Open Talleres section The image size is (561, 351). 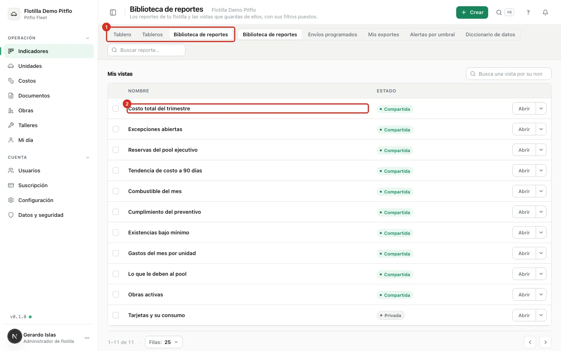(x=49, y=125)
